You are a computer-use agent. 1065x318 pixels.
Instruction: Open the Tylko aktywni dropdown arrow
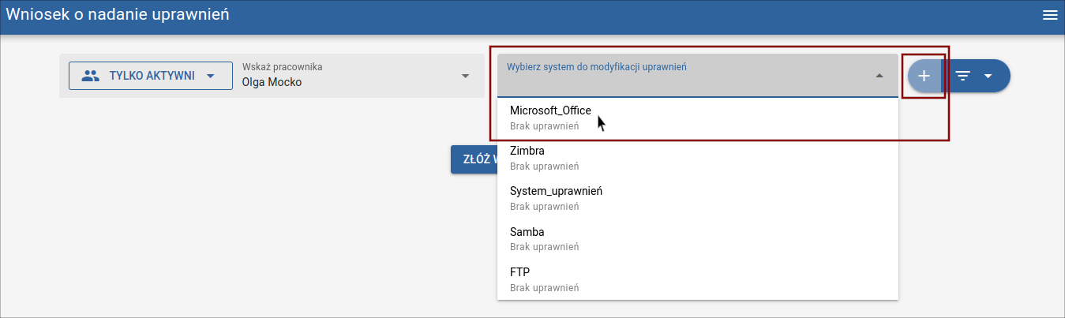pos(211,76)
